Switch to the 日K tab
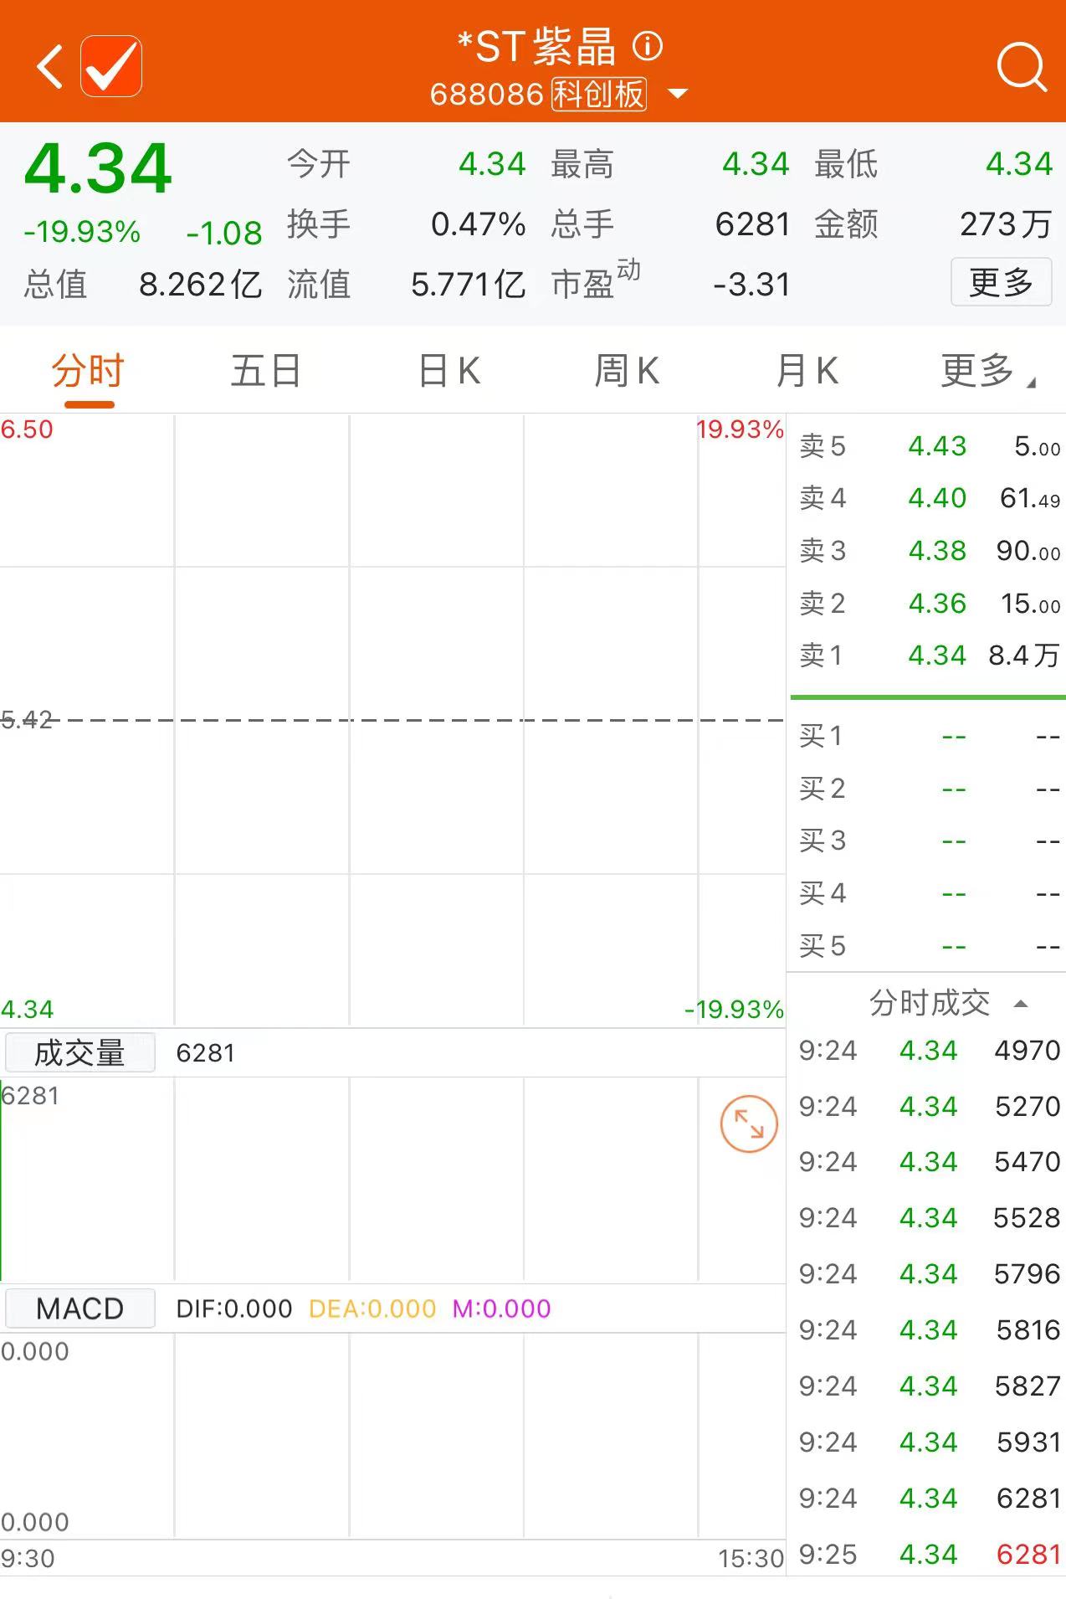Screen dimensions: 1066x1599 (x=449, y=371)
